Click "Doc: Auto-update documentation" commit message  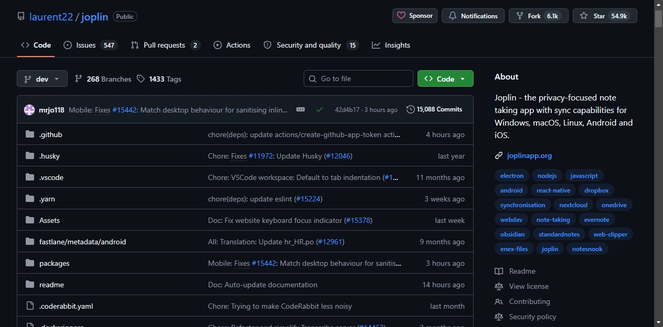[x=263, y=285]
